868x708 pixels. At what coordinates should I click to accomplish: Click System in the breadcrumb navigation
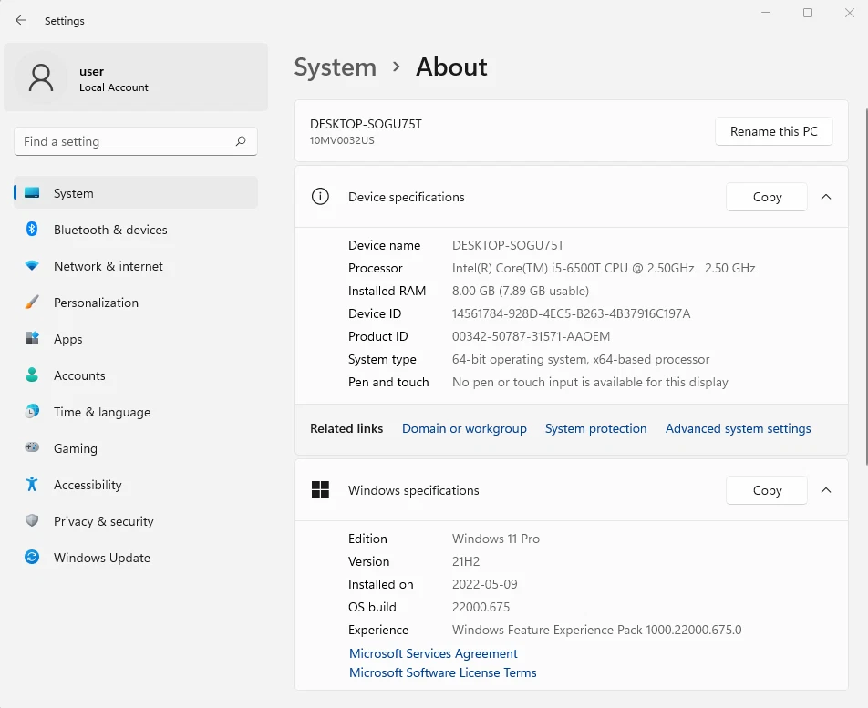click(335, 67)
